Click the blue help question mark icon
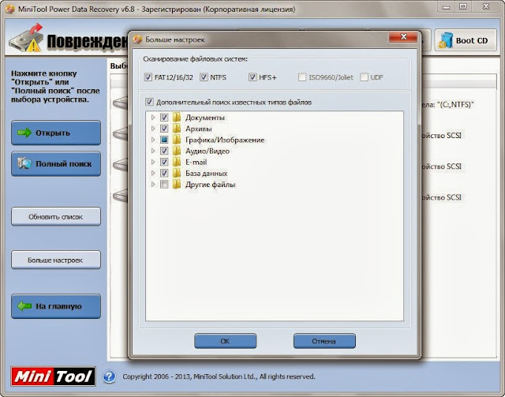505x397 pixels. (x=109, y=376)
